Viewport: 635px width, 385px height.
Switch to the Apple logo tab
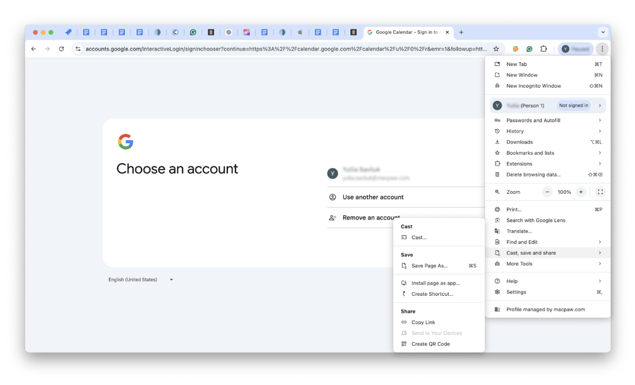300,32
